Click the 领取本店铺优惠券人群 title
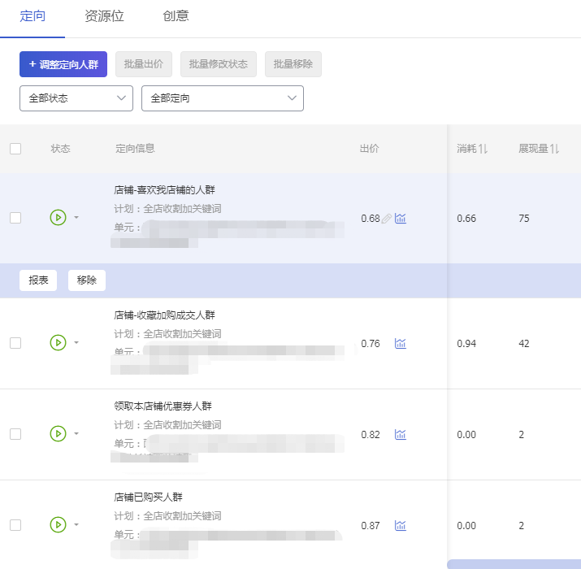This screenshot has width=581, height=569. (163, 406)
